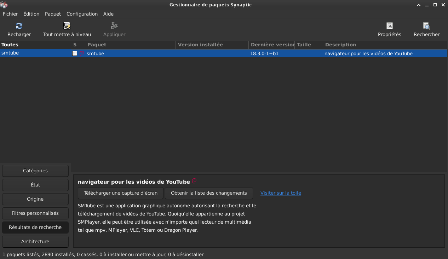Click the Appliquer toolbar icon
This screenshot has width=448, height=259.
pos(114,25)
